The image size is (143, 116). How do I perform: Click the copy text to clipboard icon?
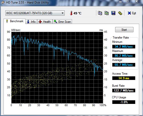point(100,13)
